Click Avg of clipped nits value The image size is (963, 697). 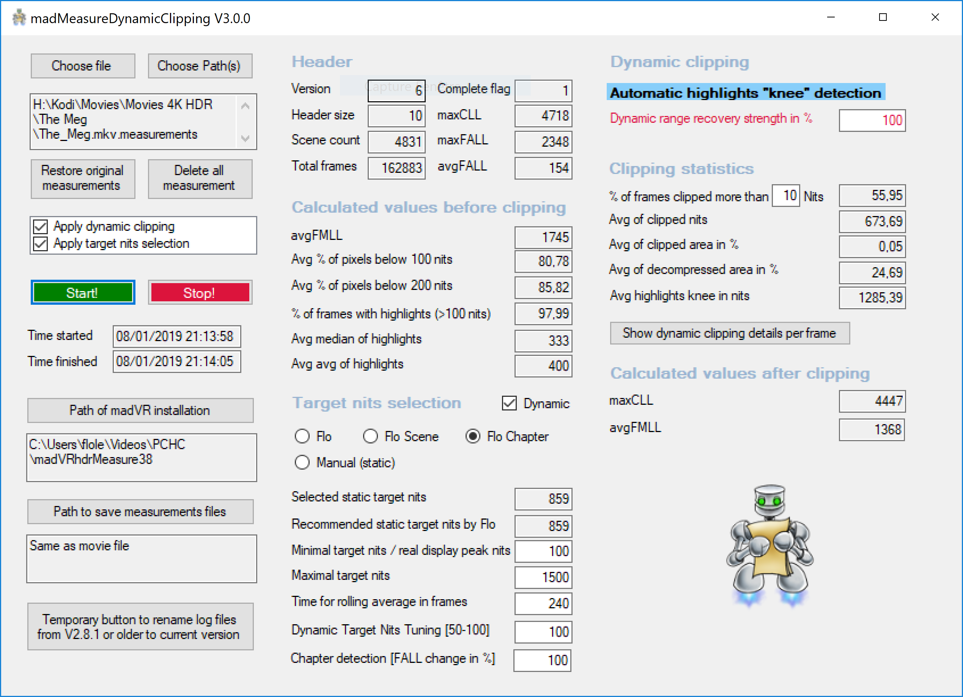point(872,221)
